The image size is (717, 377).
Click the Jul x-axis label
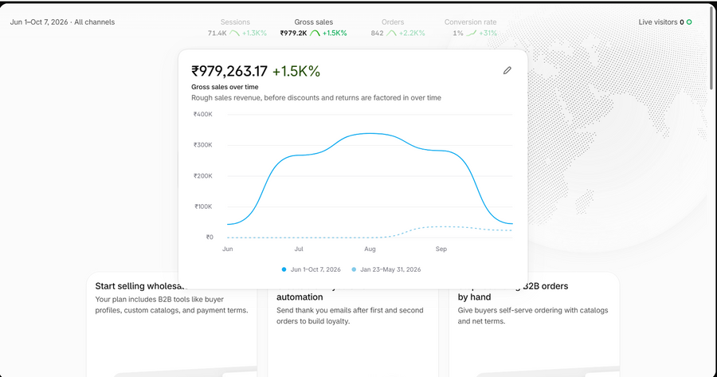[x=299, y=249]
